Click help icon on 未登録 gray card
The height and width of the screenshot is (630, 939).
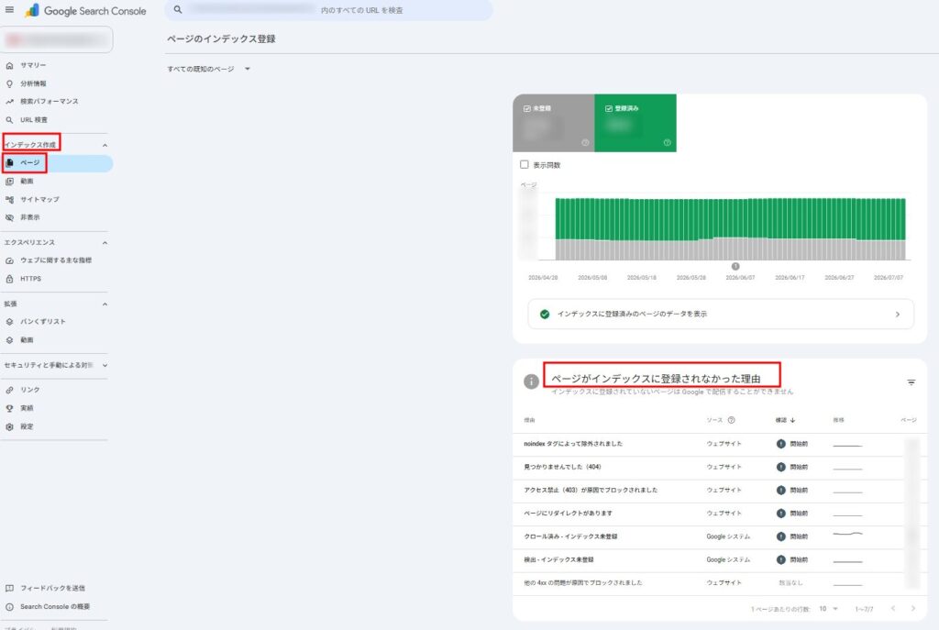coord(585,142)
